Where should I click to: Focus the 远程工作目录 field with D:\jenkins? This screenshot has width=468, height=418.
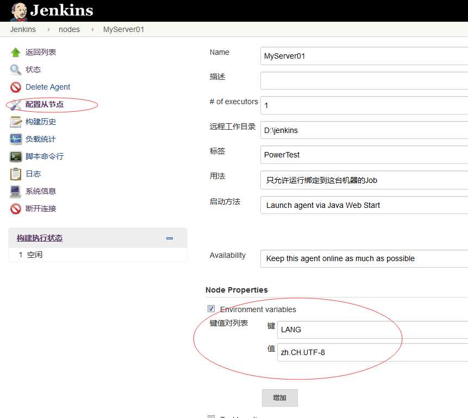click(364, 130)
